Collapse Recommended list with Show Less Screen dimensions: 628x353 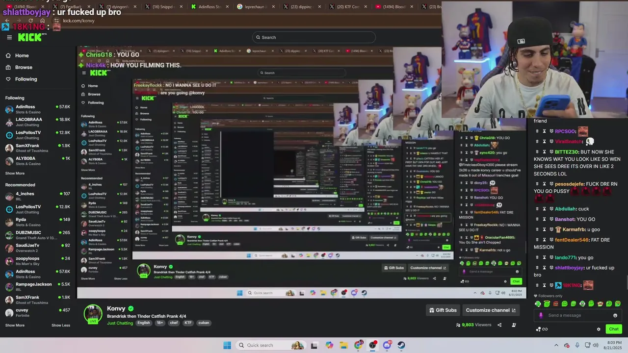tap(61, 325)
